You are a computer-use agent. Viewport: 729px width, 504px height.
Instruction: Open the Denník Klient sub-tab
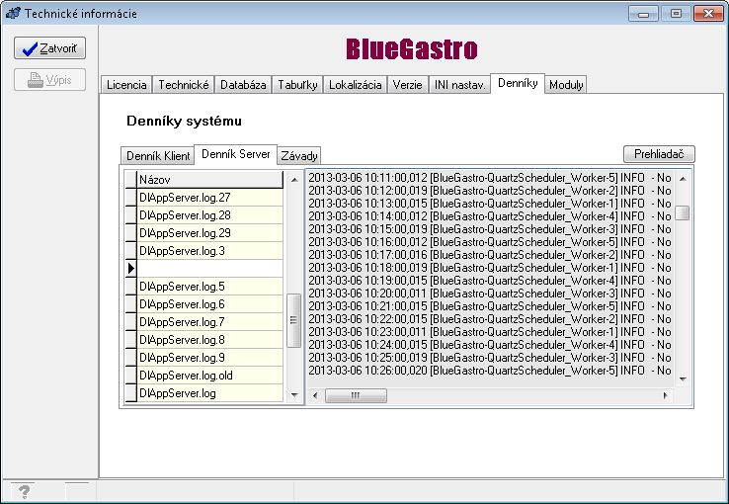[x=158, y=156]
